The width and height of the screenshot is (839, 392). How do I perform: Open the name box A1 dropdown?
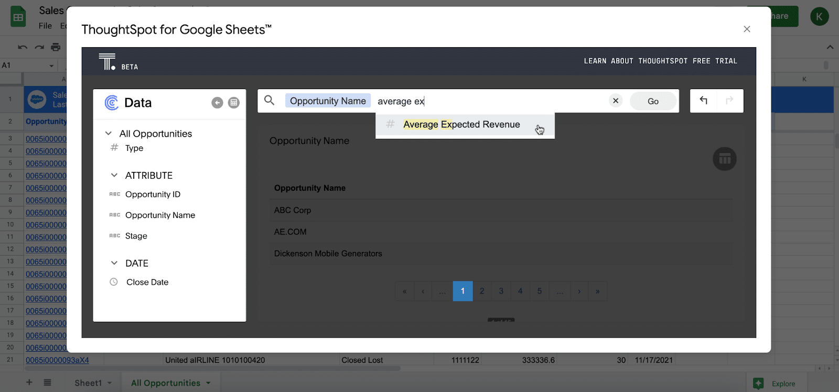coord(51,66)
